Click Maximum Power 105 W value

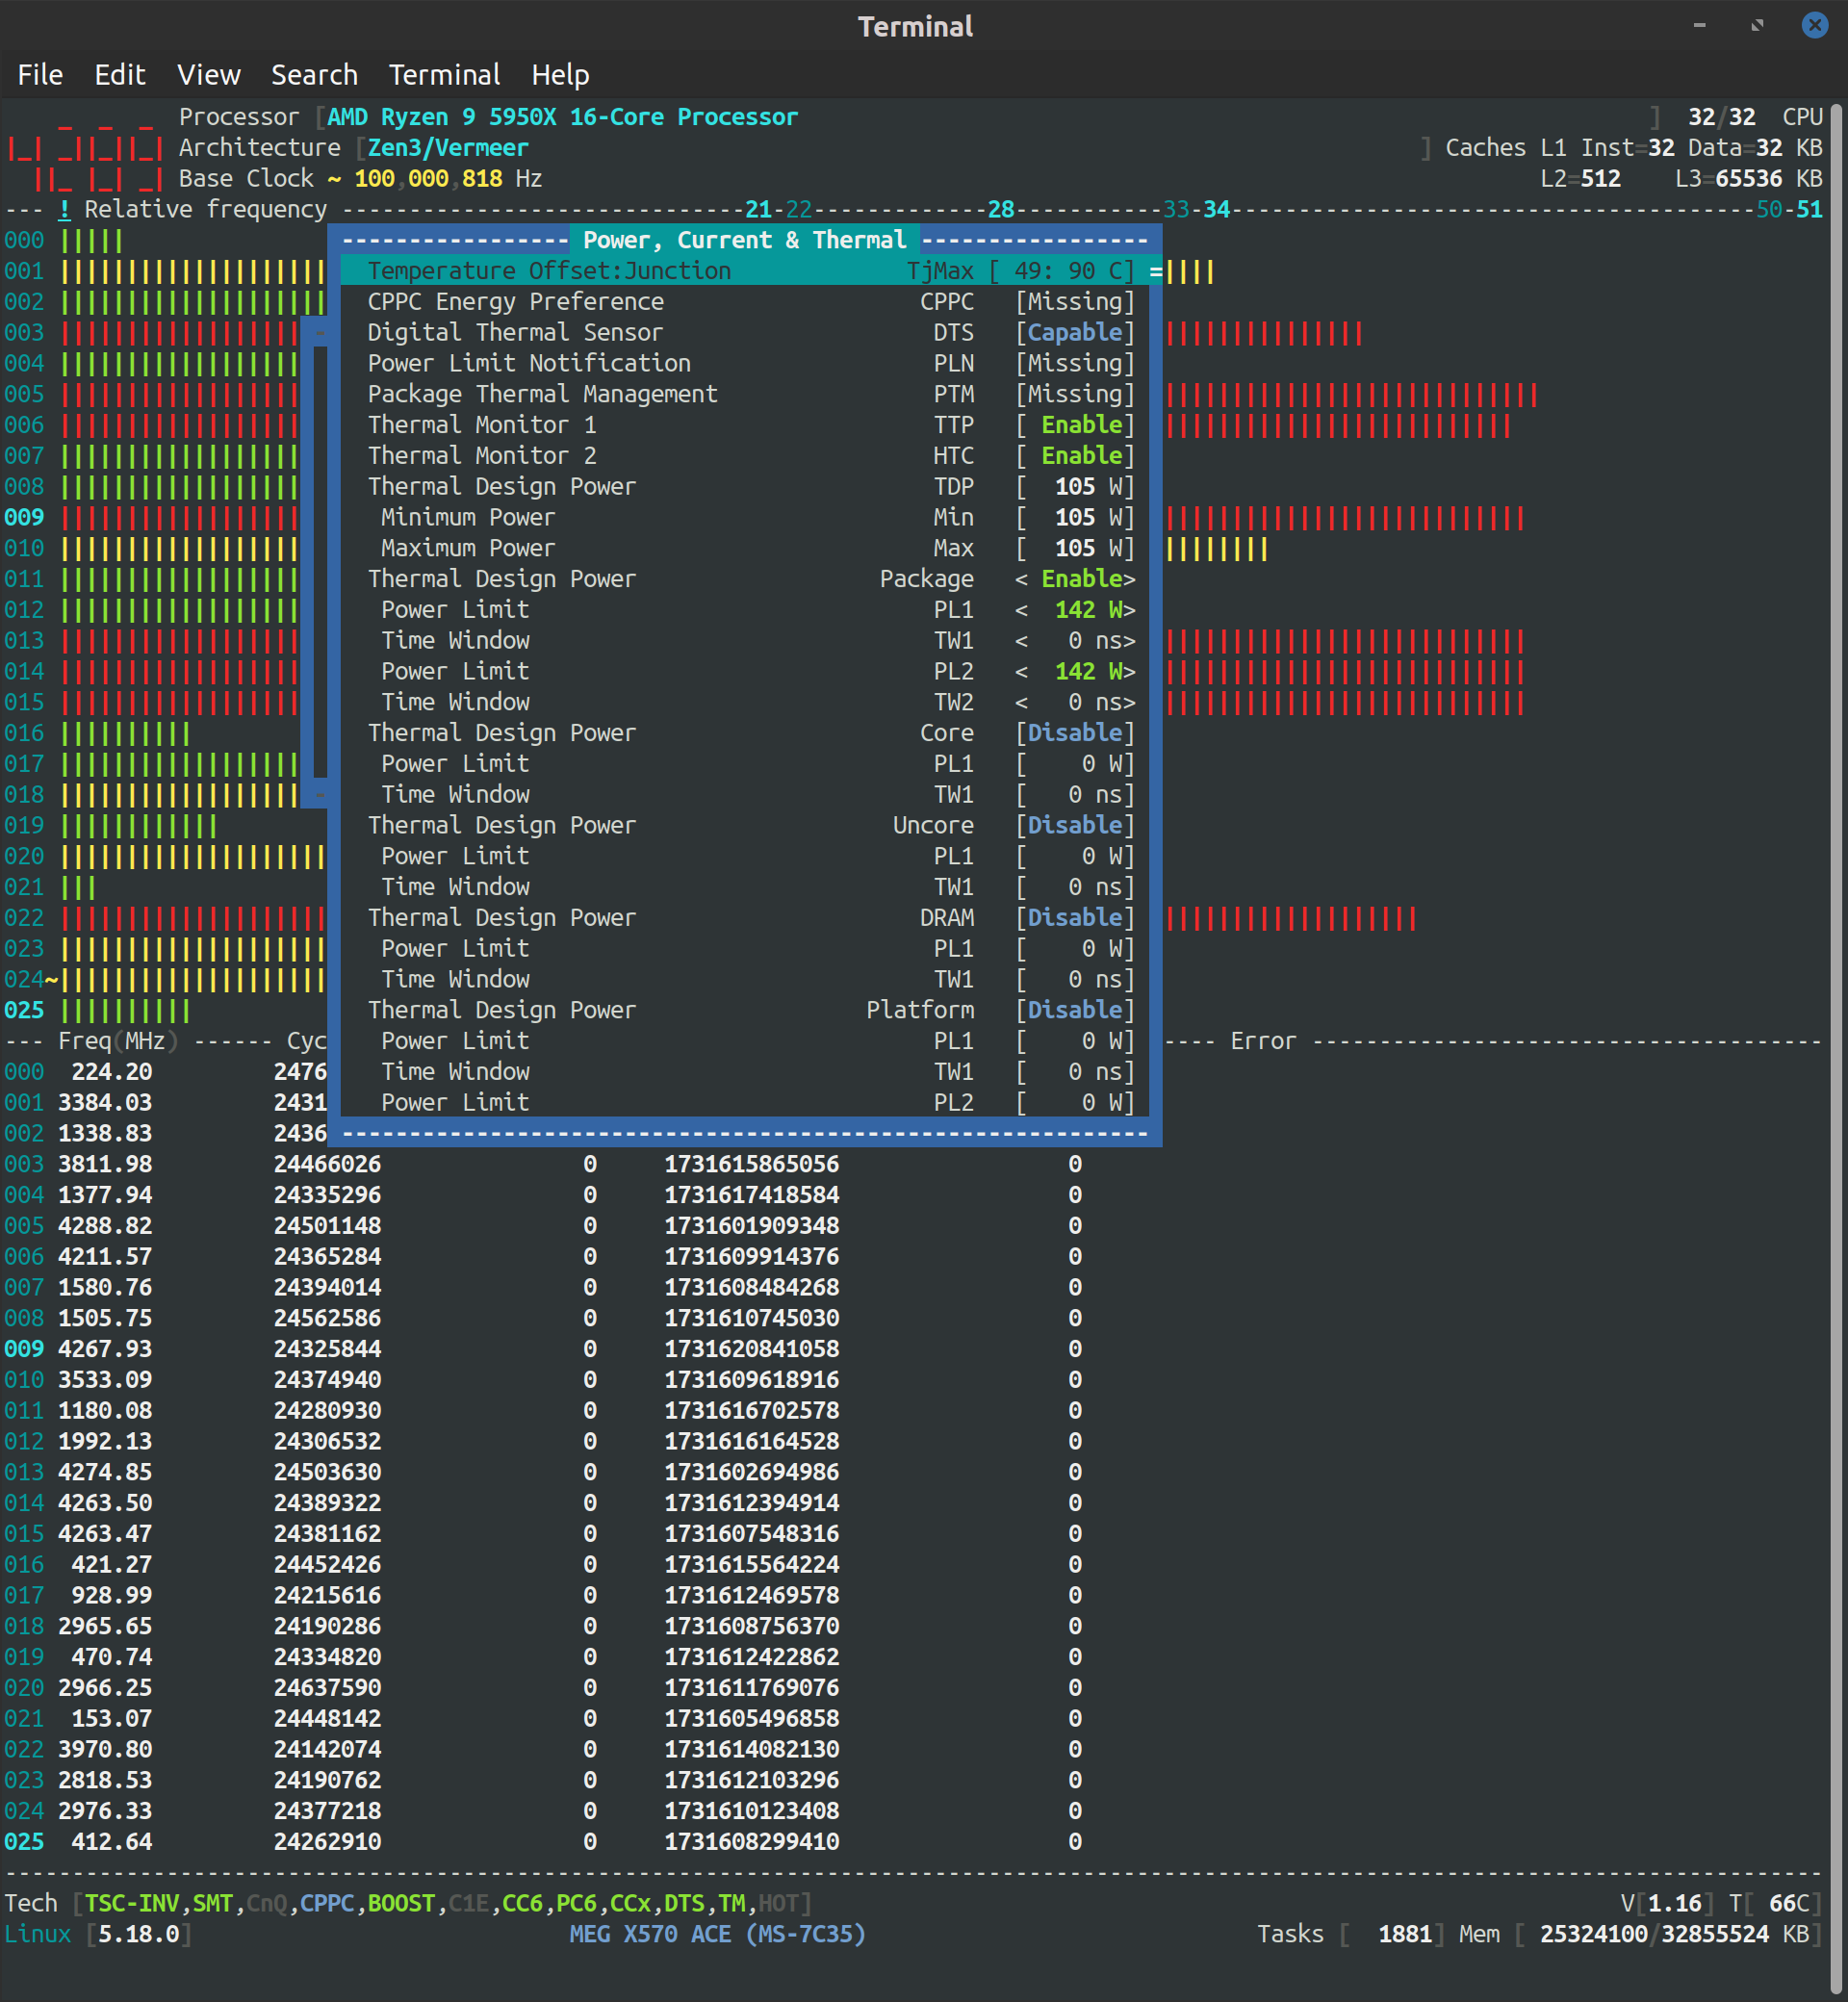tap(1075, 548)
